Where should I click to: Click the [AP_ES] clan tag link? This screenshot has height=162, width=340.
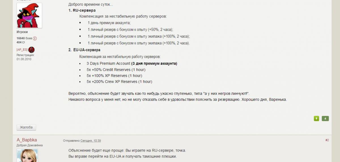[22, 50]
